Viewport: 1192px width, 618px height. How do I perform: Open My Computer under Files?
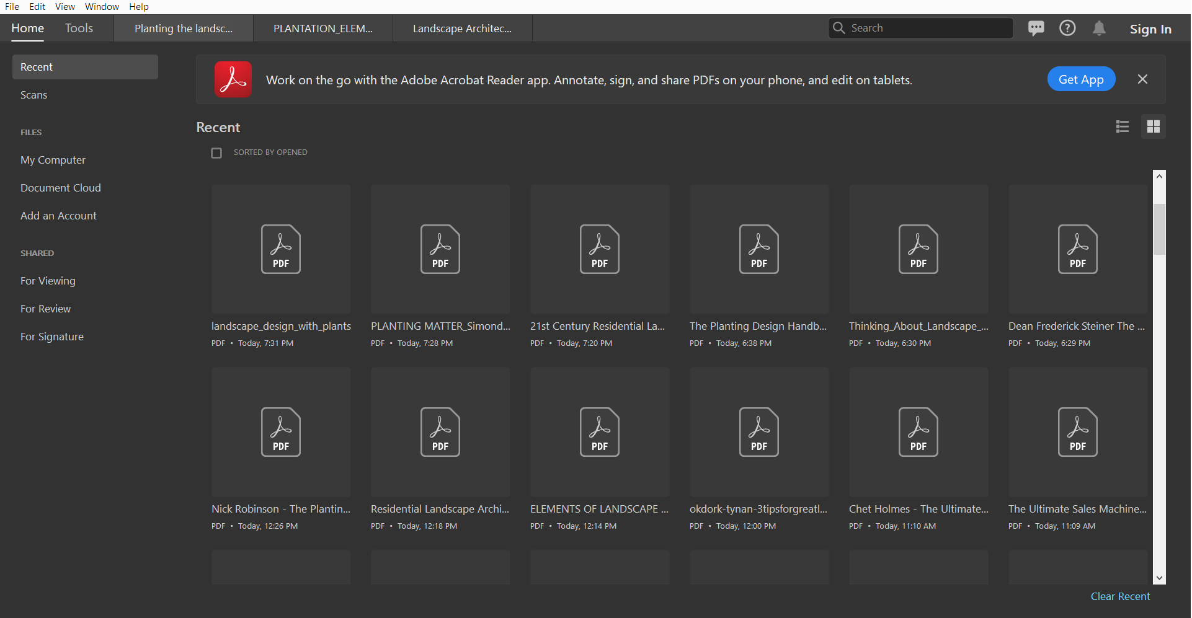click(53, 159)
